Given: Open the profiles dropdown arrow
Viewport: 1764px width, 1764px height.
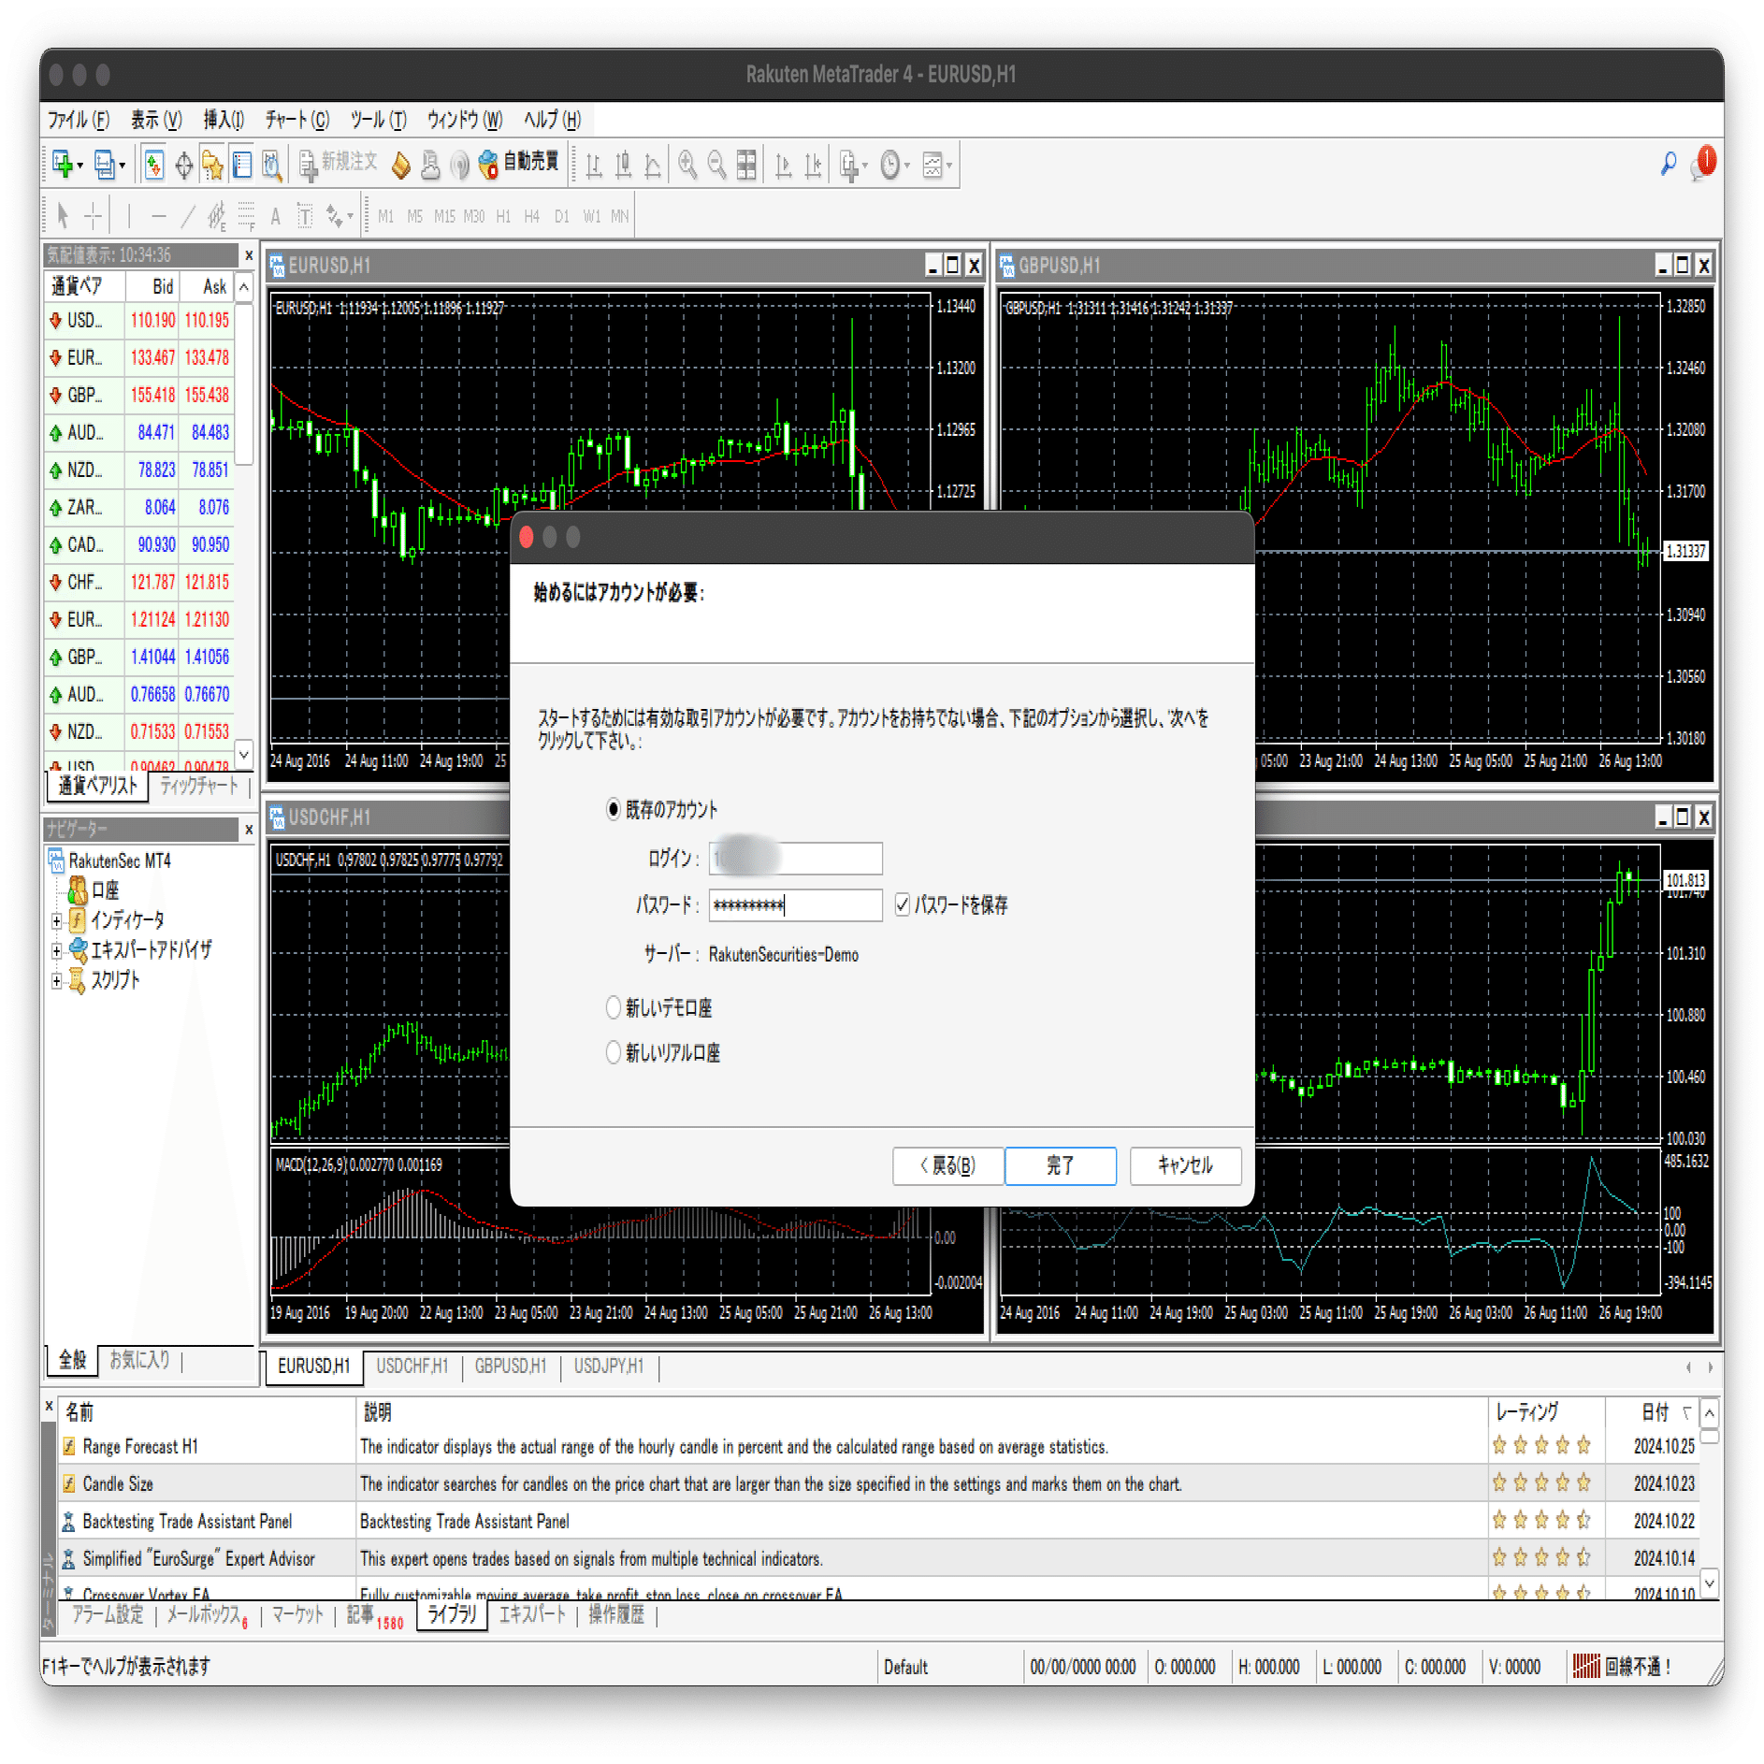Looking at the screenshot, I should tap(123, 166).
